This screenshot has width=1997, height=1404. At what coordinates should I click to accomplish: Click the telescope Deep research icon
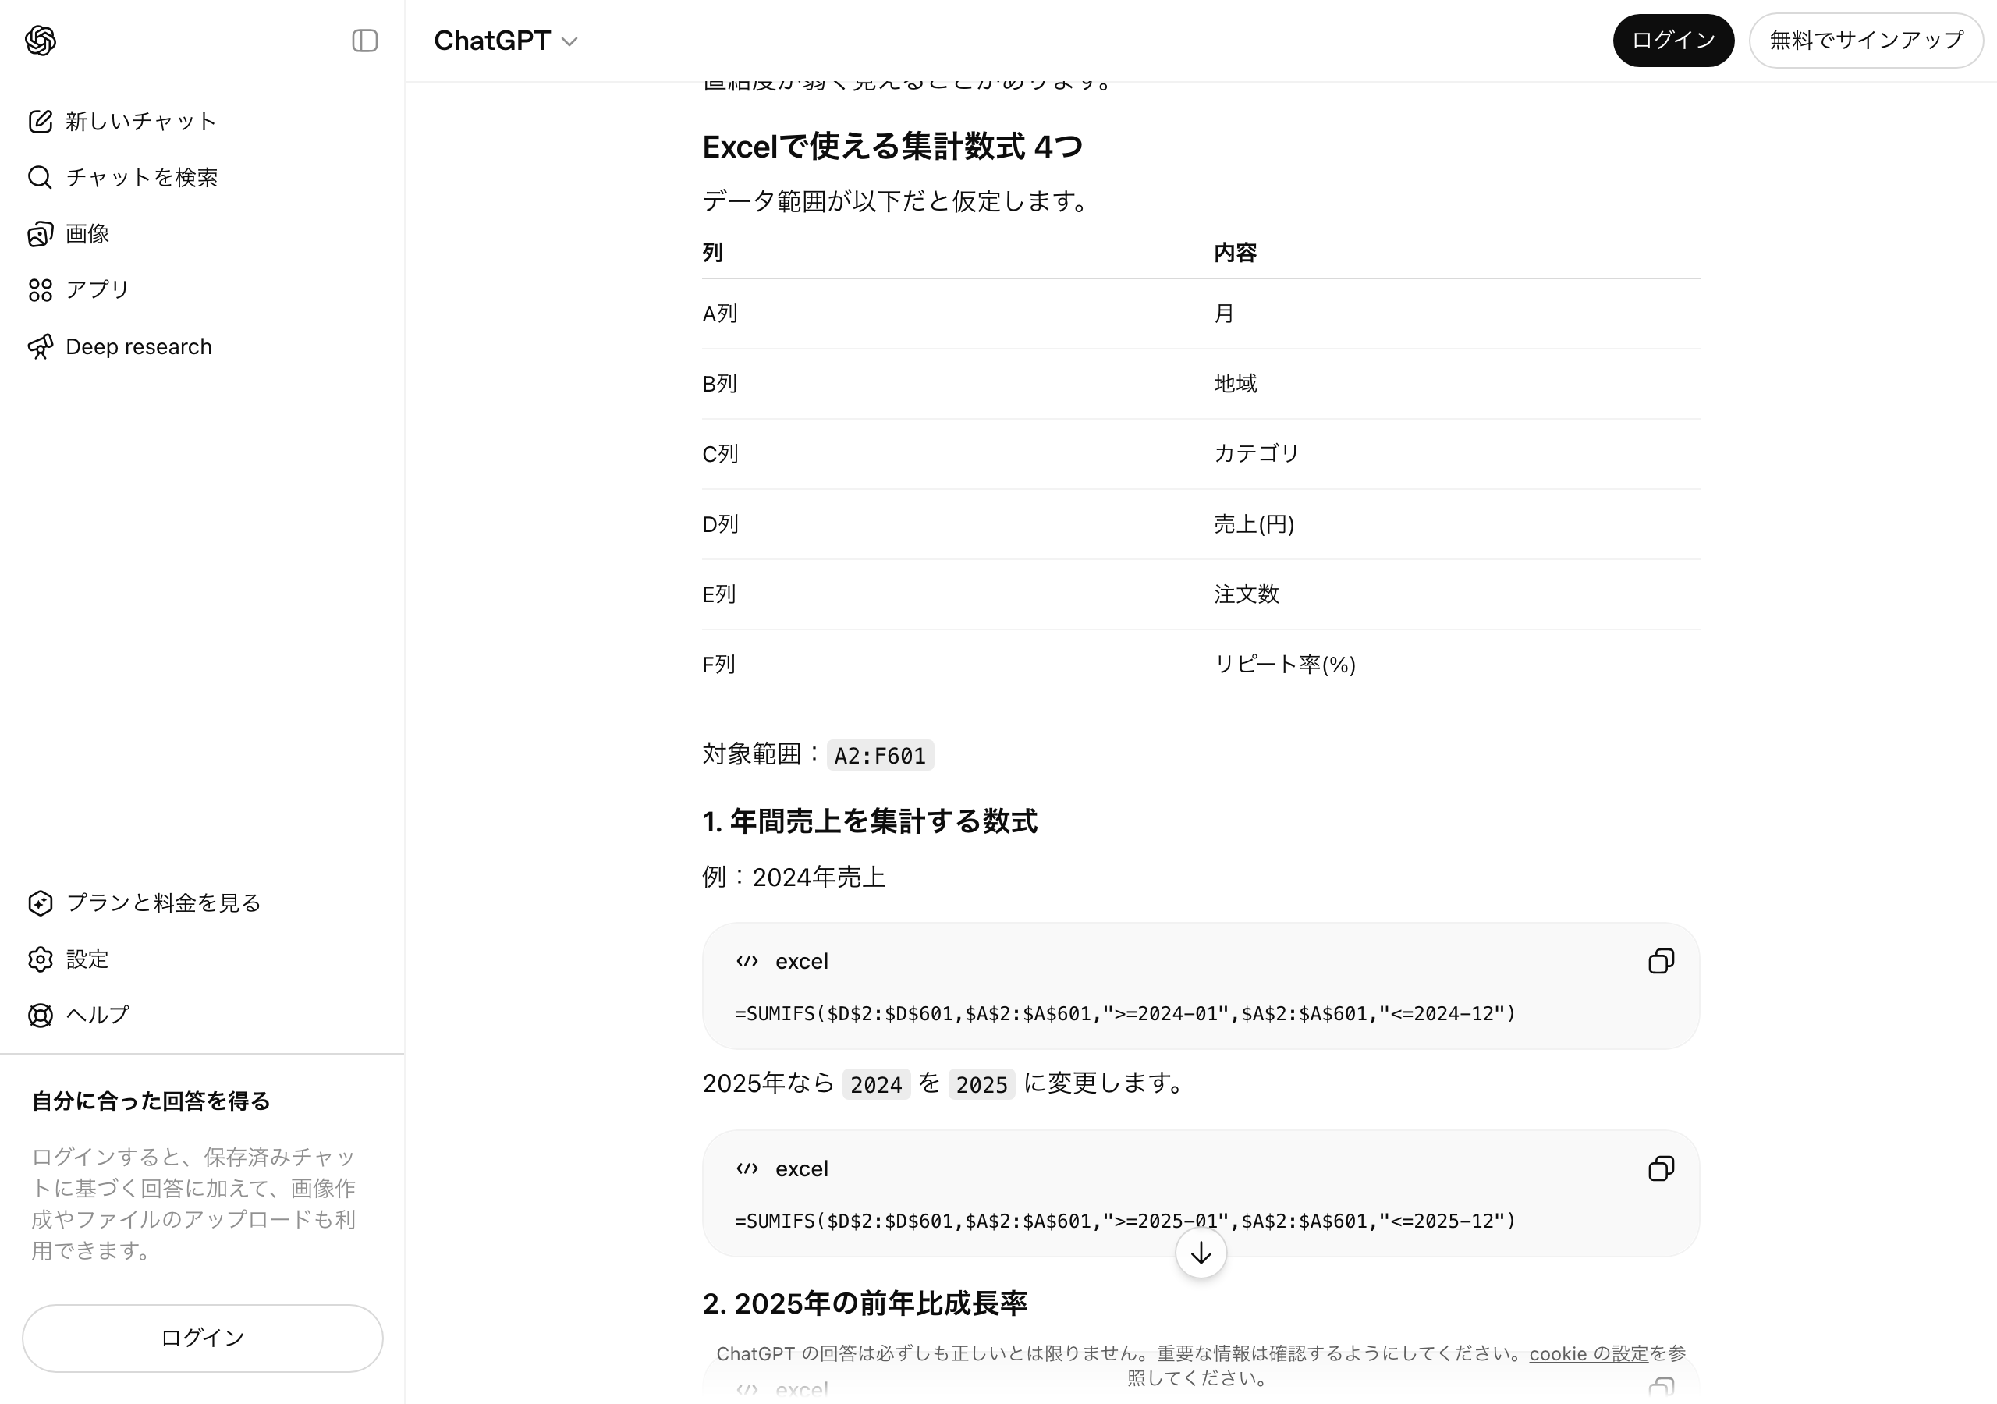pos(40,346)
